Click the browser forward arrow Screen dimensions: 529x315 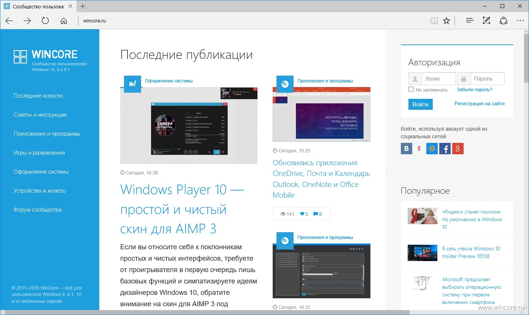click(x=27, y=21)
